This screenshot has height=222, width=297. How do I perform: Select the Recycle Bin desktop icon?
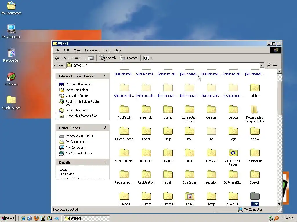tap(11, 55)
